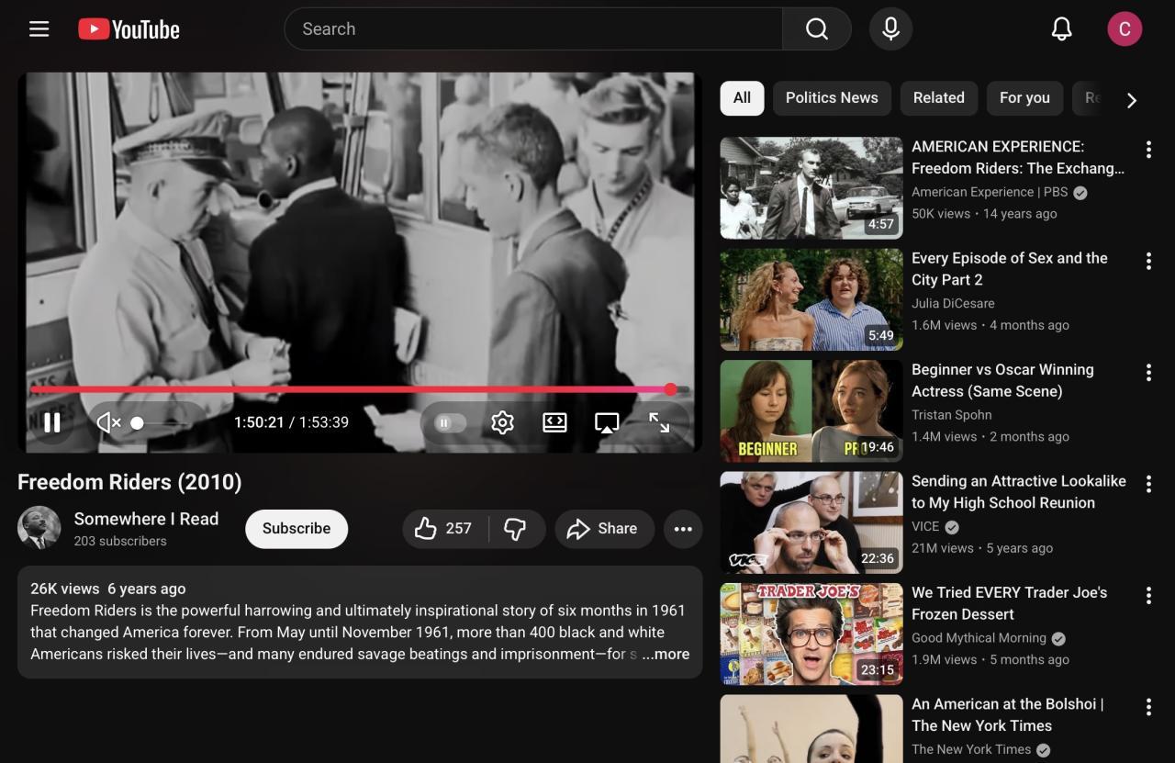This screenshot has width=1175, height=763.
Task: Enter full screen mode
Action: pos(659,422)
